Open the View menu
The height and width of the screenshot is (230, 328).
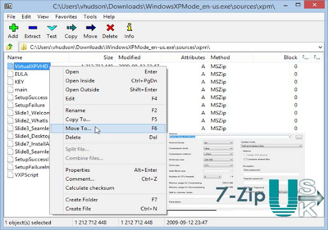(x=43, y=17)
